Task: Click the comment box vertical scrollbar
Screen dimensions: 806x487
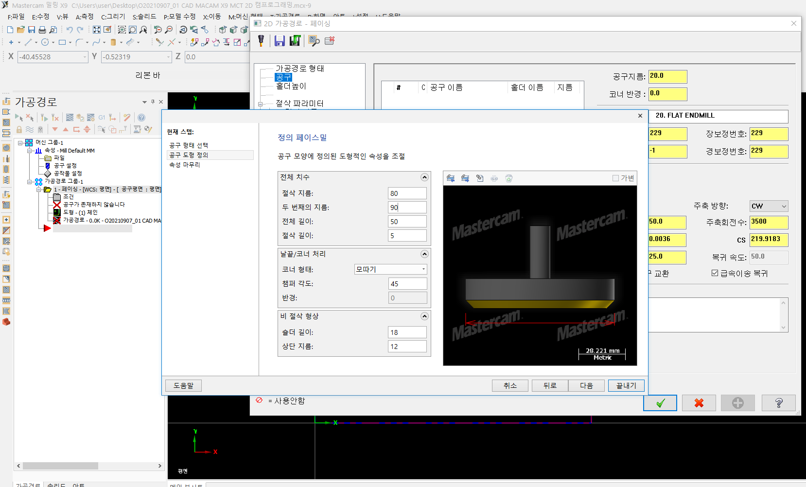Action: point(783,315)
